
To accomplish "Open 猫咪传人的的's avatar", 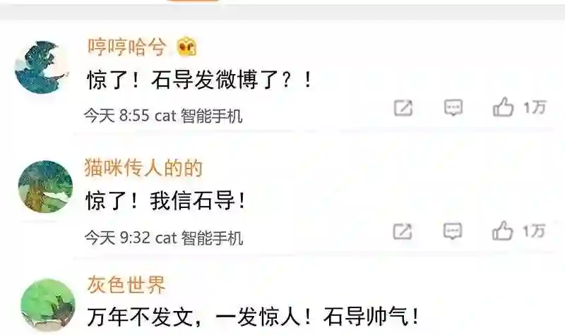I will coord(45,187).
